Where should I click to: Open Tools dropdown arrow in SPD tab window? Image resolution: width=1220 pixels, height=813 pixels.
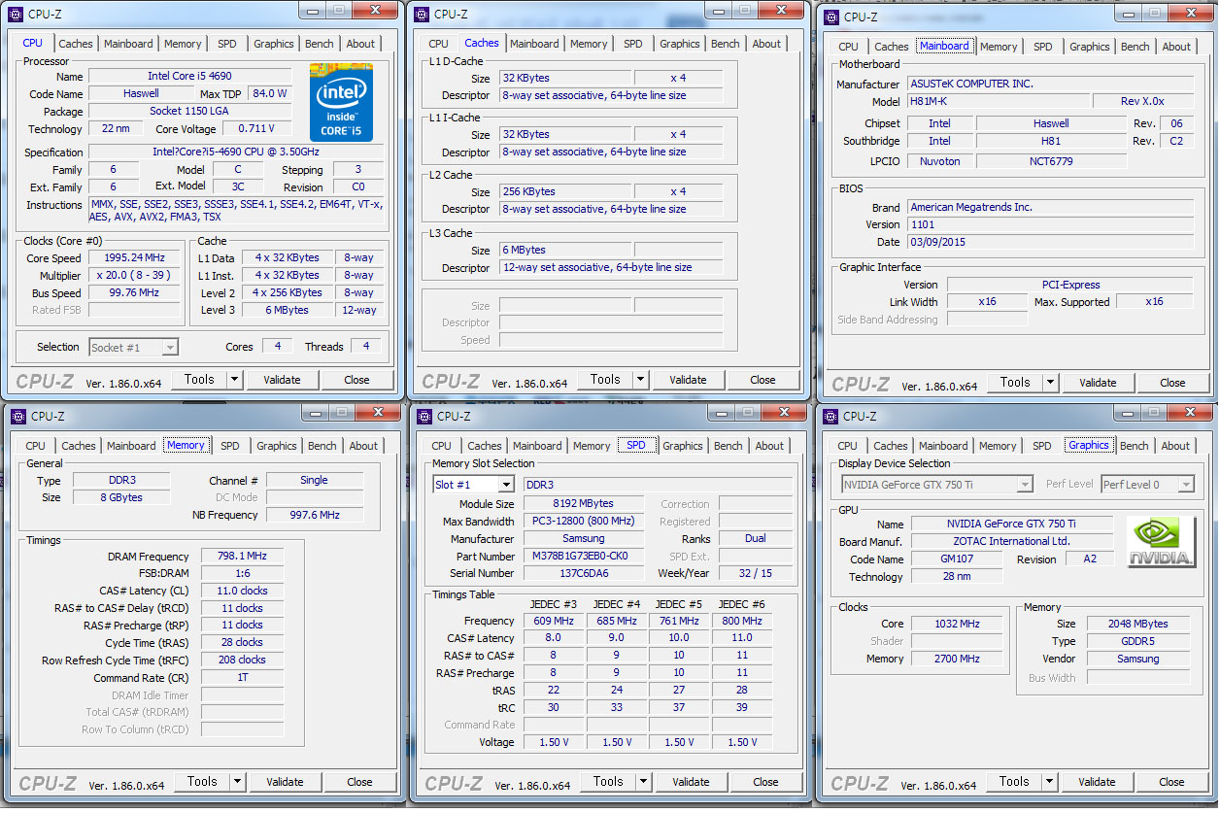pyautogui.click(x=643, y=782)
